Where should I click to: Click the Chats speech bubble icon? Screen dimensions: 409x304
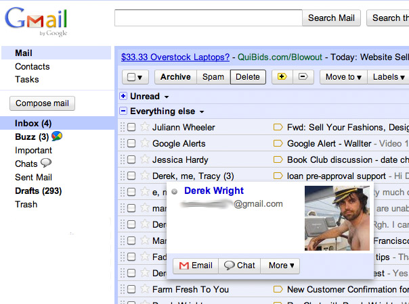click(x=46, y=163)
